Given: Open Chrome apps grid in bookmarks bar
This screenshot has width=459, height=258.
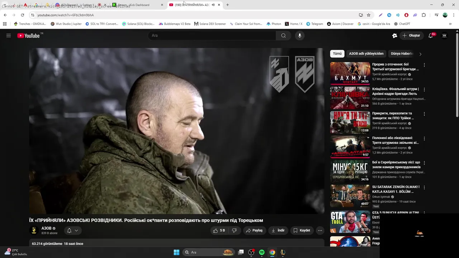Looking at the screenshot, I should (5, 24).
